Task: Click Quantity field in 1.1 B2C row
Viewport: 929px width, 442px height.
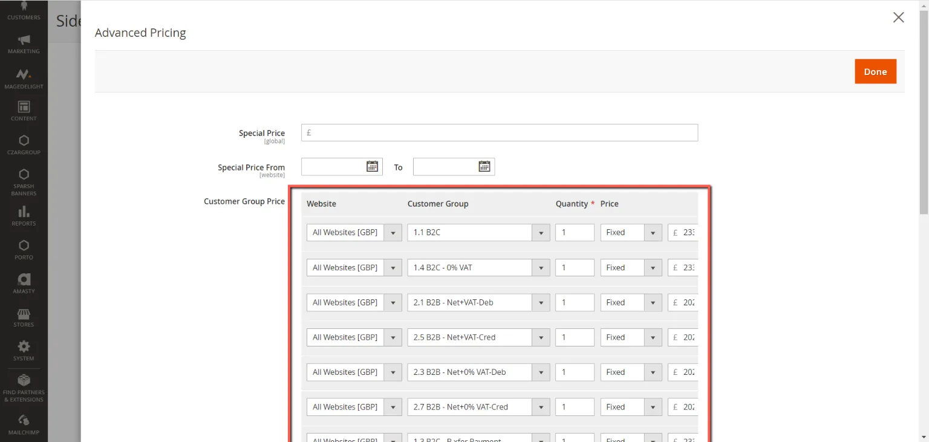Action: pyautogui.click(x=575, y=232)
